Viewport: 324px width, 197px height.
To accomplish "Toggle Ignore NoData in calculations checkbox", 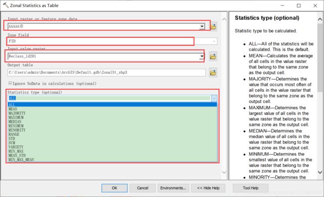I will [10, 83].
